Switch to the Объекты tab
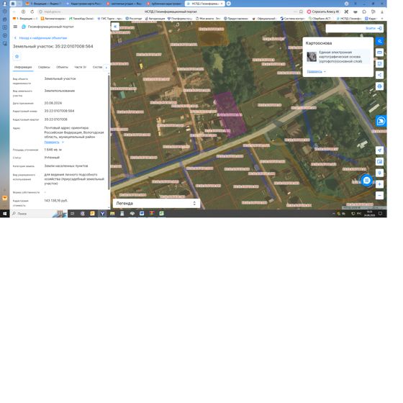 pyautogui.click(x=62, y=67)
